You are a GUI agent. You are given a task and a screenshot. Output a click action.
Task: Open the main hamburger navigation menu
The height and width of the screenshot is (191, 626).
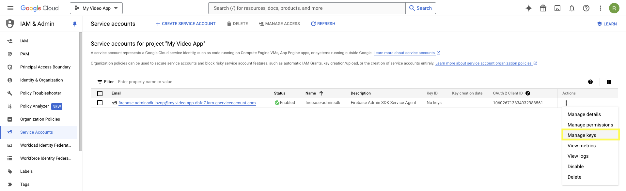coord(10,8)
